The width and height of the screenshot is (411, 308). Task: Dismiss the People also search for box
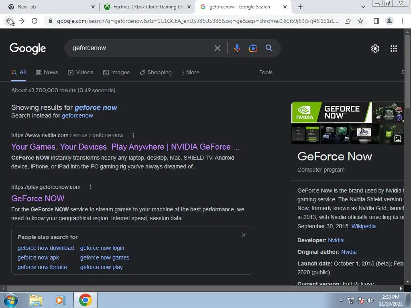coord(244,235)
